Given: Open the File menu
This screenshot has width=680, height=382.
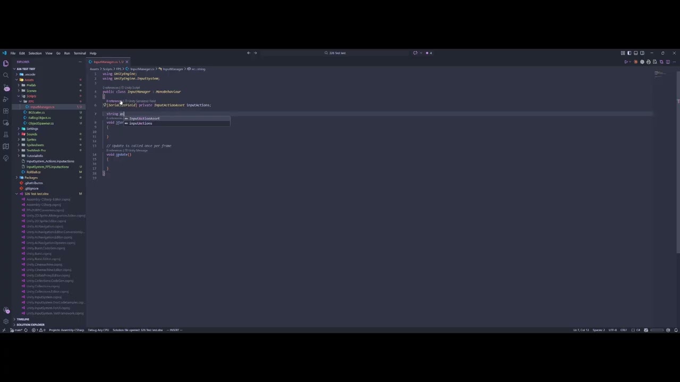Looking at the screenshot, I should pyautogui.click(x=13, y=53).
